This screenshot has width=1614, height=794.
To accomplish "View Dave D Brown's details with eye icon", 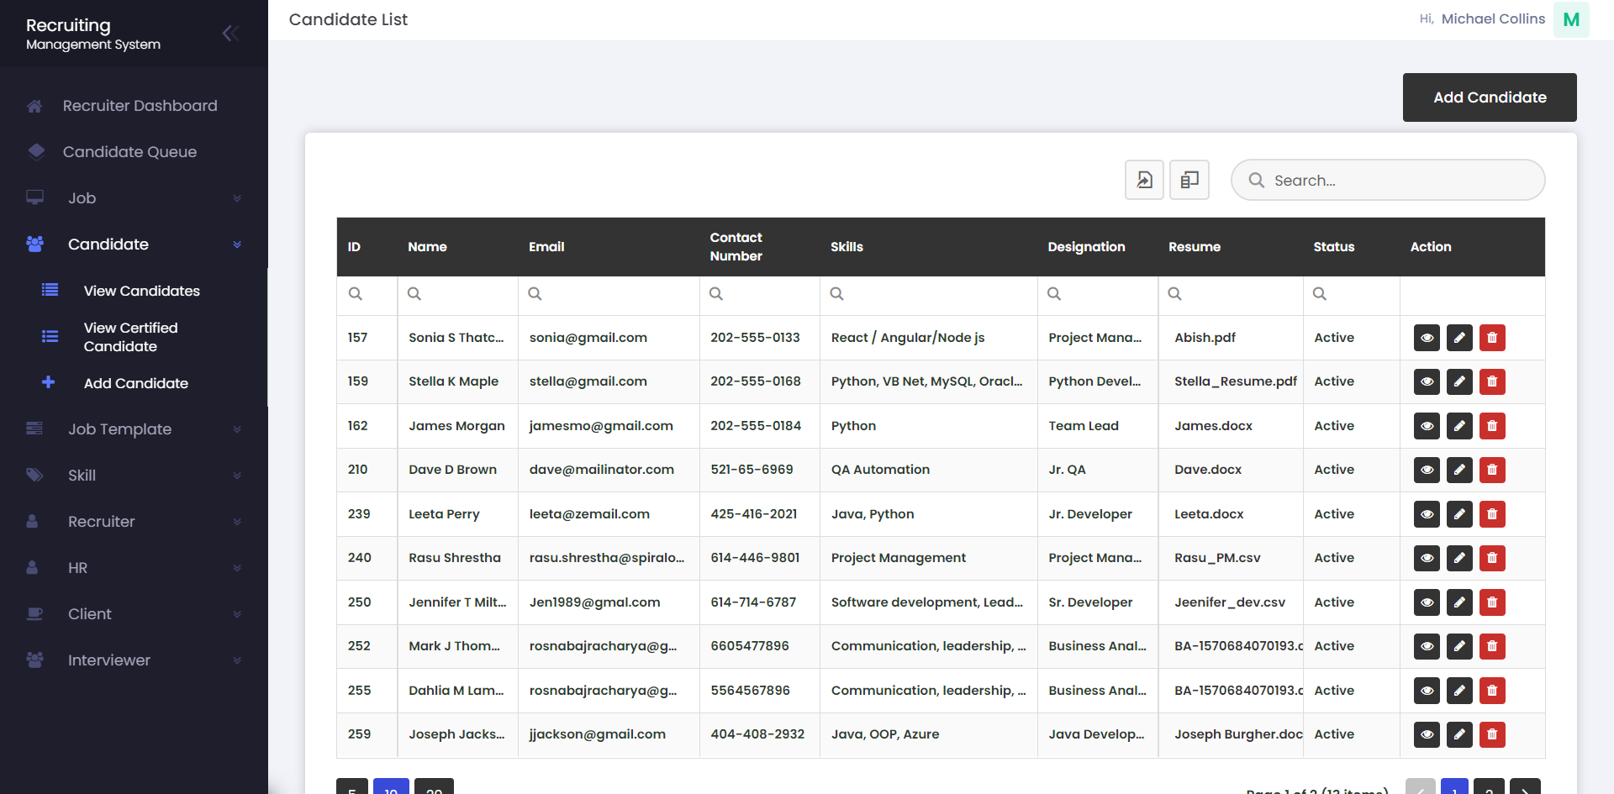I will click(x=1427, y=470).
